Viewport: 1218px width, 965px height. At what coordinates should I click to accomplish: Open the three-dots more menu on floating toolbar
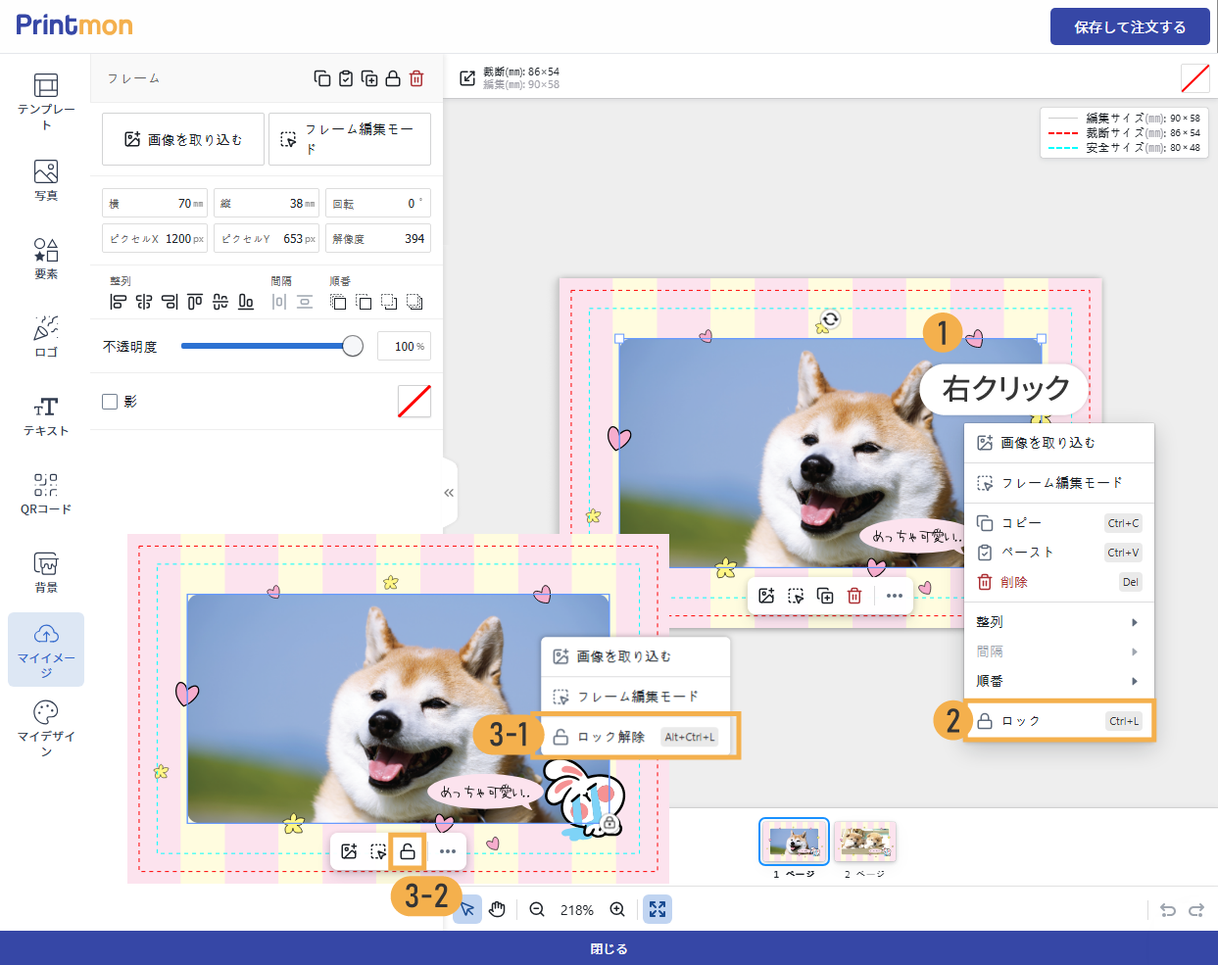coord(894,596)
